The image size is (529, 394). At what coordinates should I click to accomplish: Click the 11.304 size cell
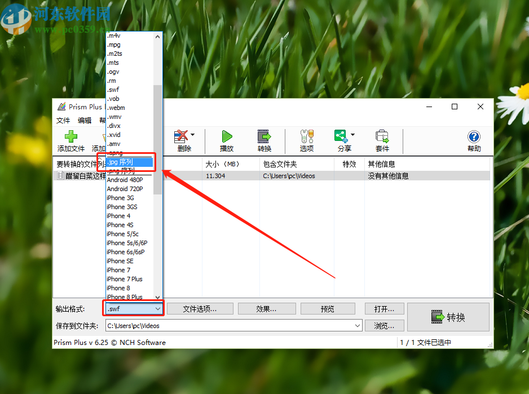click(215, 176)
